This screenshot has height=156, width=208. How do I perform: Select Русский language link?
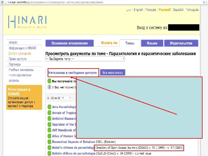tap(165, 10)
